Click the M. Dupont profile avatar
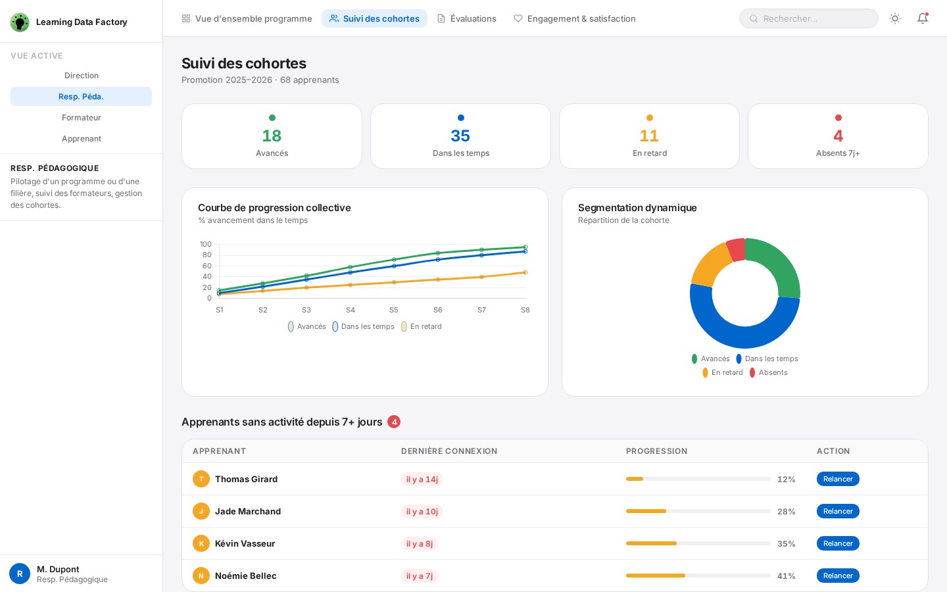 [20, 574]
